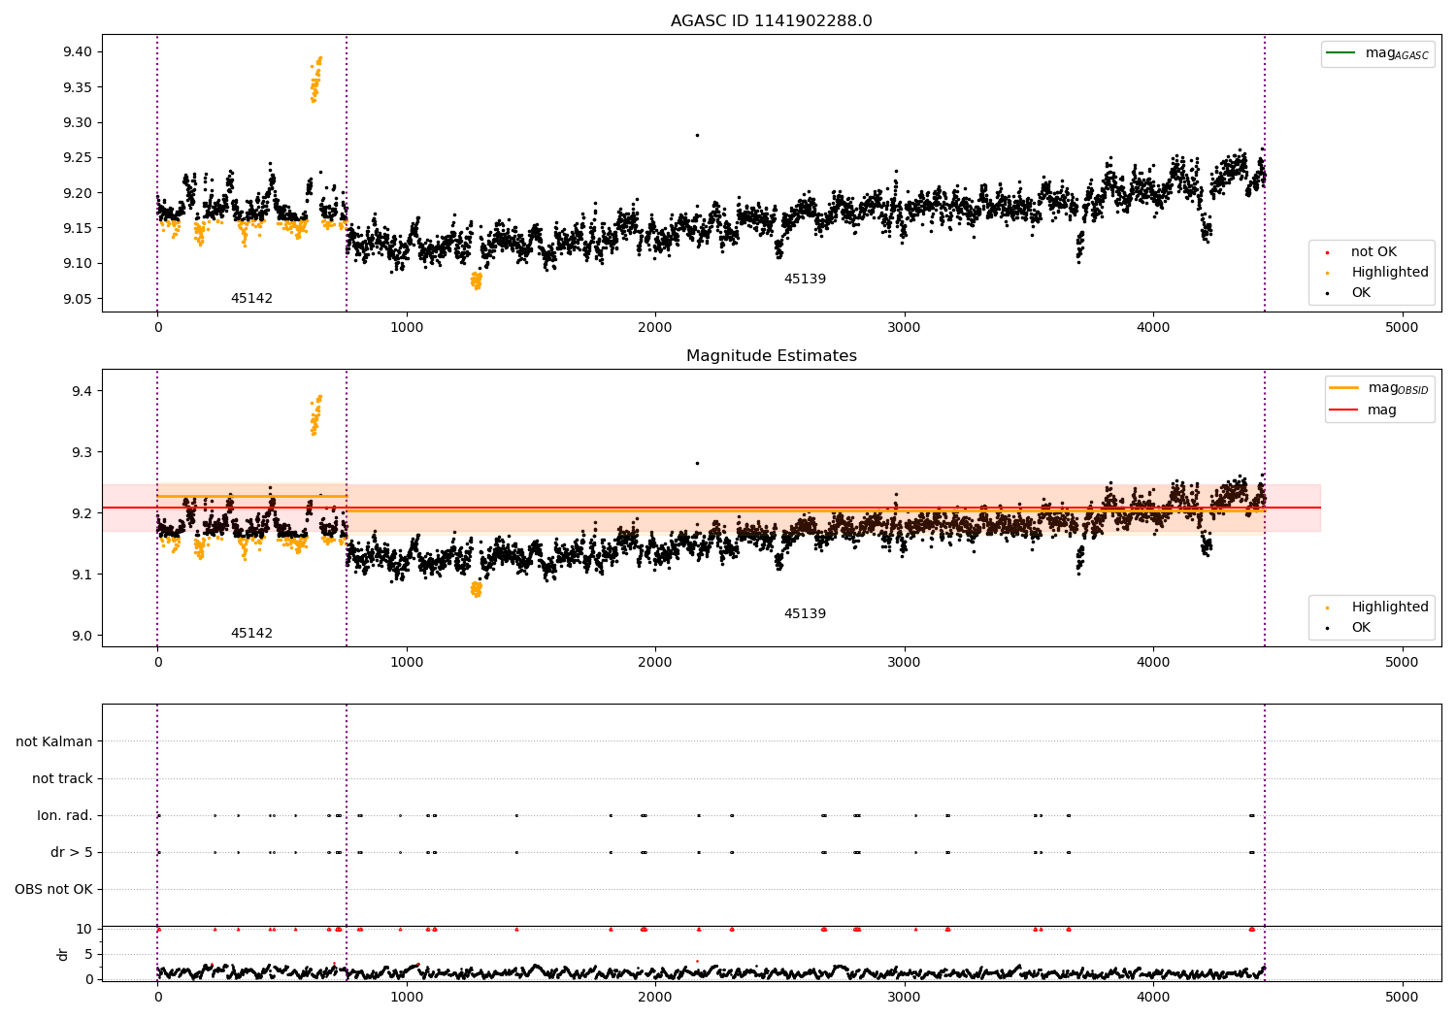This screenshot has width=1456, height=1019.
Task: Click x-tick '4000' under bottom plot
Action: (x=1153, y=997)
